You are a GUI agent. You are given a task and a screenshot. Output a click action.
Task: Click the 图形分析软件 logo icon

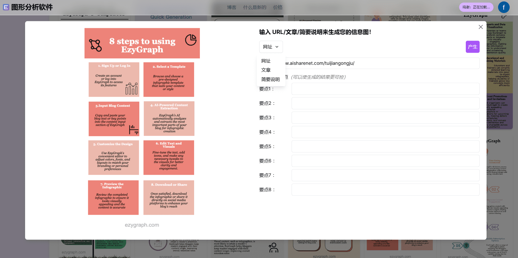click(6, 7)
